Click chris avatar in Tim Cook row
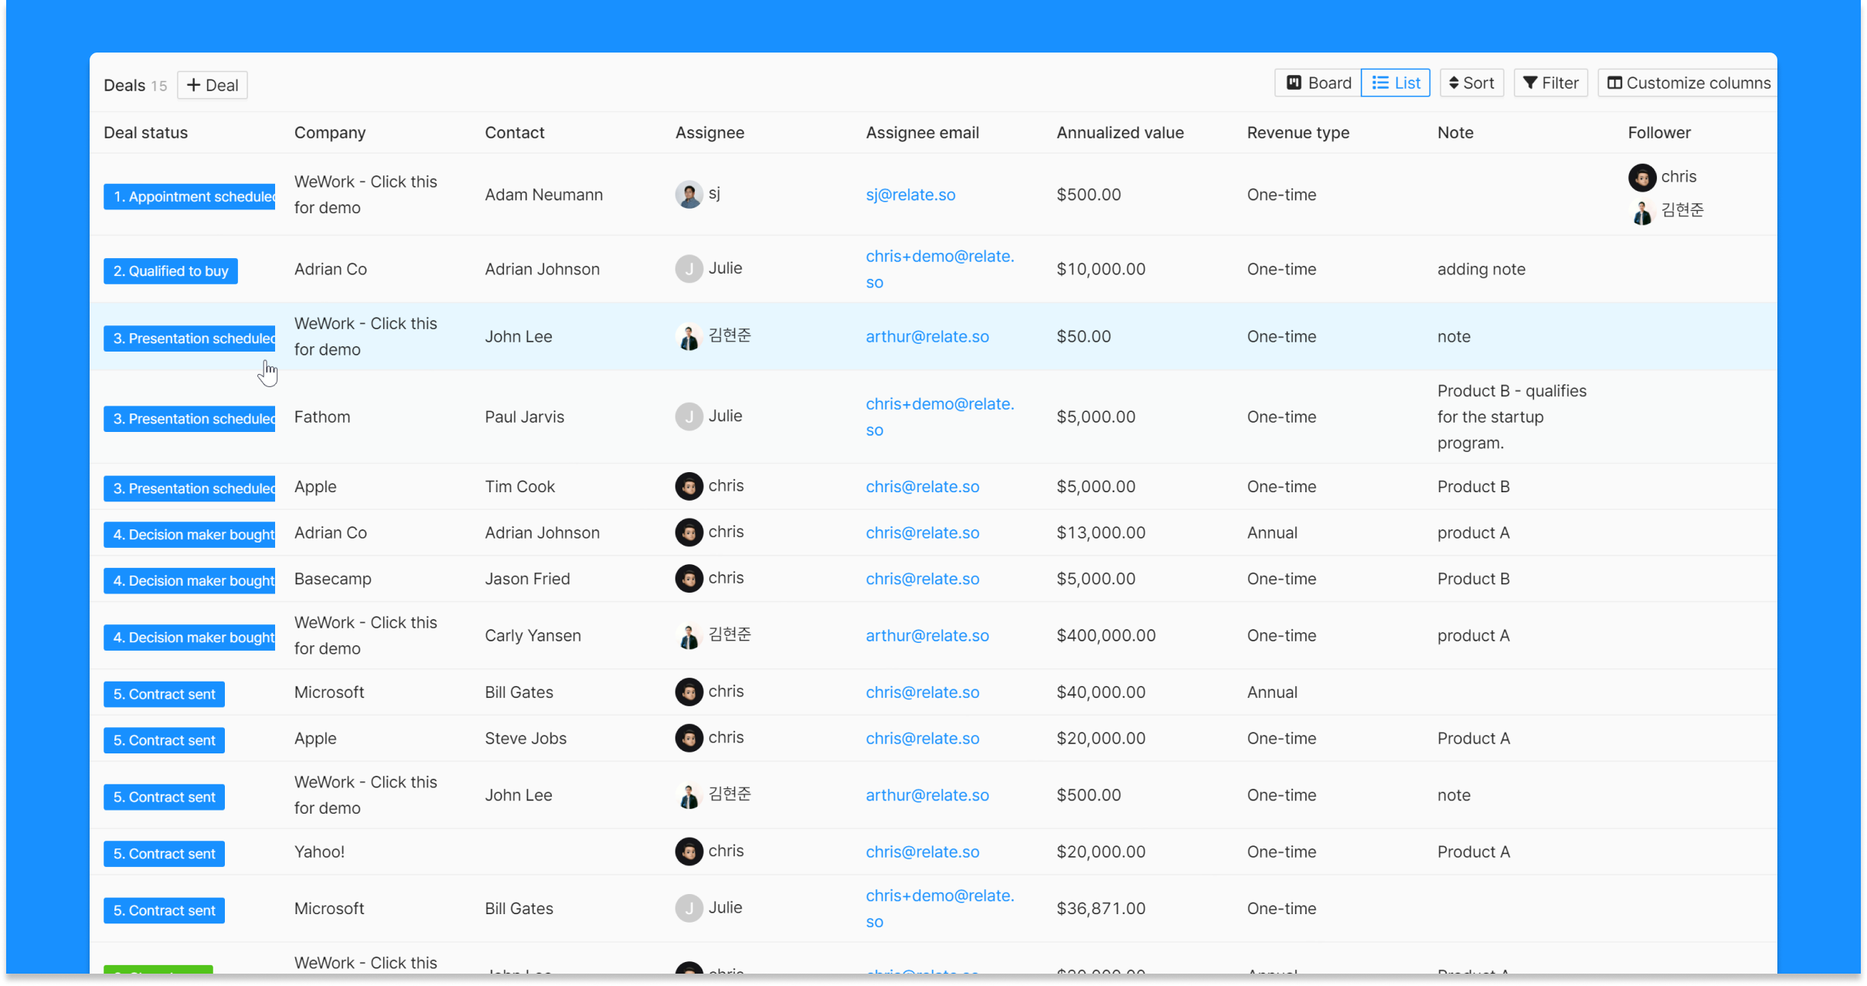1867x986 pixels. point(689,486)
